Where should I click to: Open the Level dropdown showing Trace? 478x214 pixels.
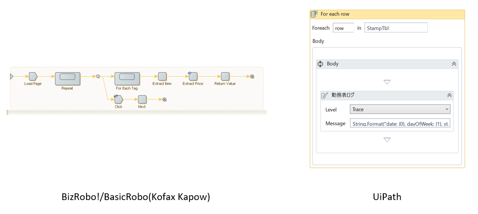click(x=400, y=109)
